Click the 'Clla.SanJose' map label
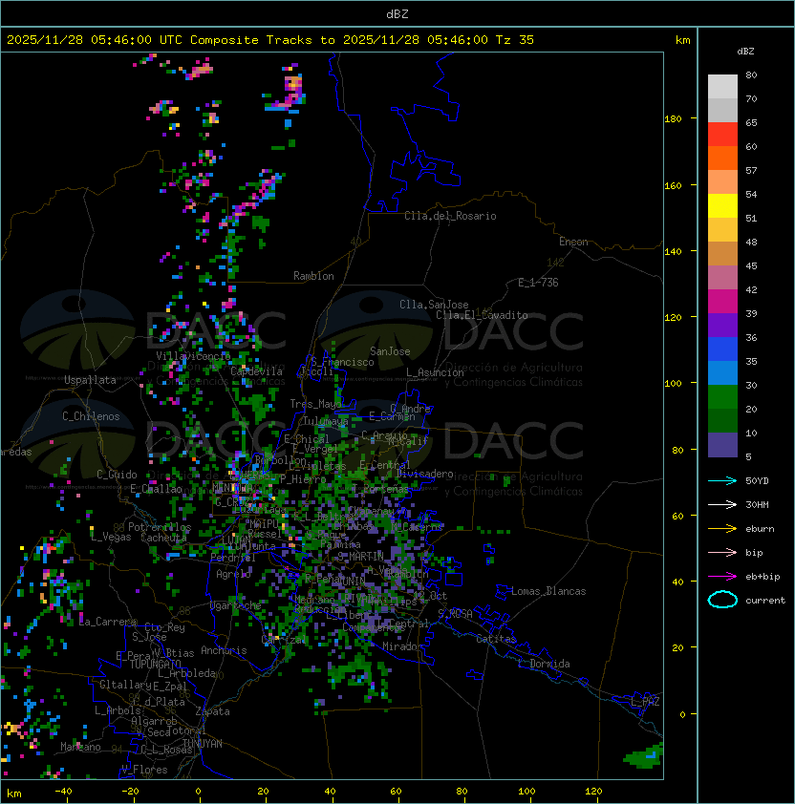The image size is (795, 804). point(434,305)
